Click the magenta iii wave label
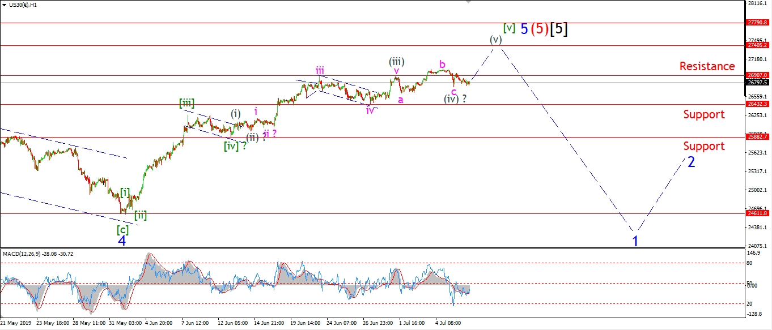Image resolution: width=772 pixels, height=330 pixels. [x=320, y=71]
